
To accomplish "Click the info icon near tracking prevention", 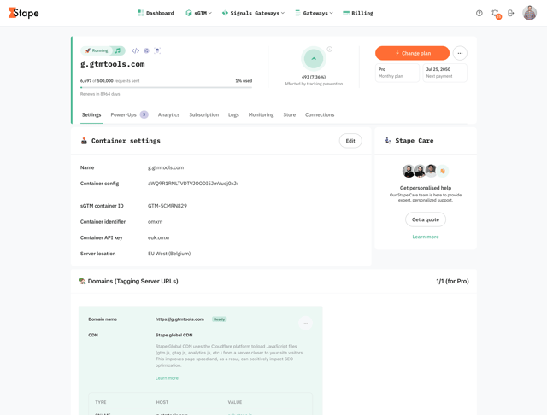I will (330, 49).
